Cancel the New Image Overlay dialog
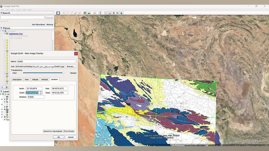Image resolution: width=269 pixels, height=151 pixels. coord(71,137)
